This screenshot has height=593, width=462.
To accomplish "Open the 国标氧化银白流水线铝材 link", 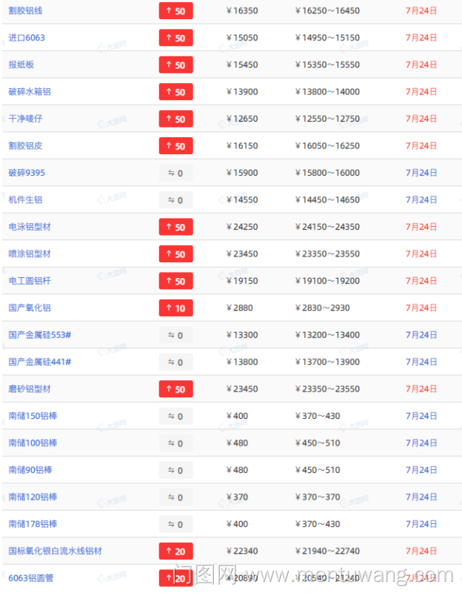I will (56, 551).
